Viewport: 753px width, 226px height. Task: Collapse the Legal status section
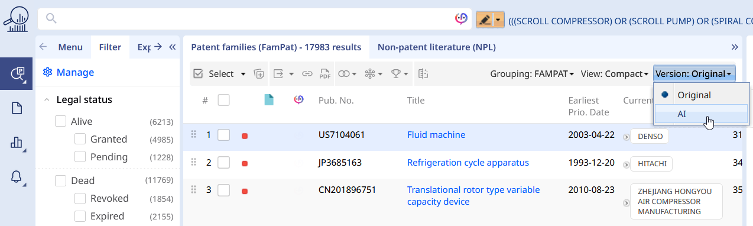point(47,100)
